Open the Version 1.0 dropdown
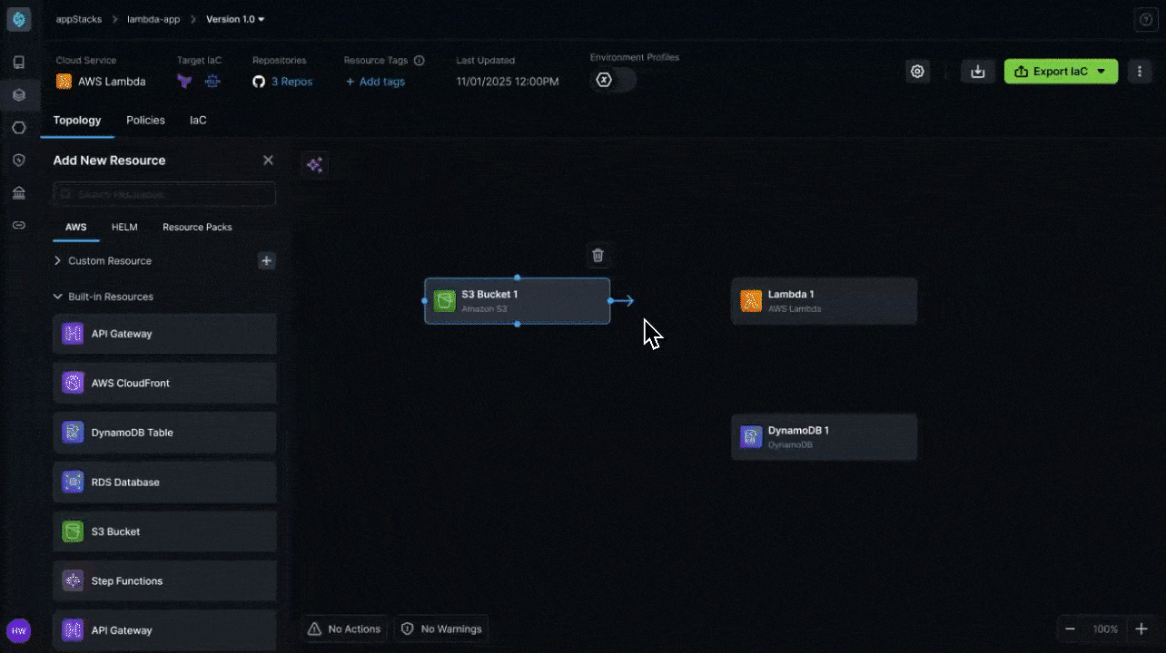The image size is (1166, 653). tap(235, 19)
